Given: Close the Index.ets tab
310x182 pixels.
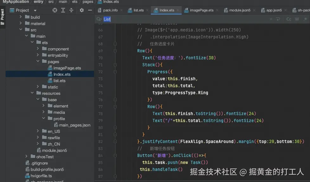Looking at the screenshot, I should pyautogui.click(x=178, y=10).
